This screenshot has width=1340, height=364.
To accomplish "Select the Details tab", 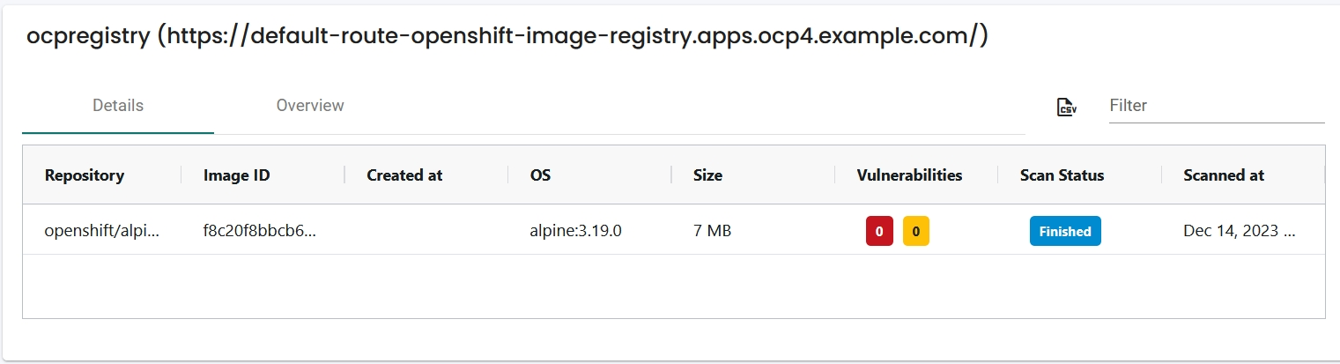I will (118, 106).
